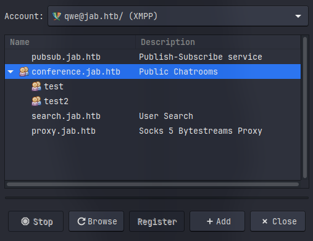The image size is (313, 241).
Task: Collapse the conference.jab.htb tree node
Action: tap(10, 71)
